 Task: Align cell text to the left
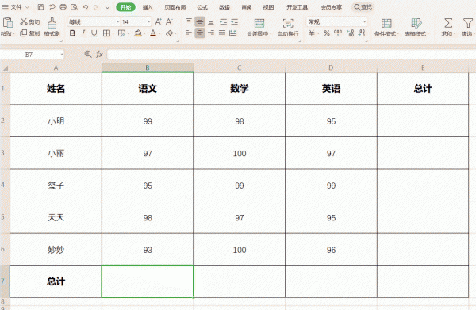[x=189, y=33]
